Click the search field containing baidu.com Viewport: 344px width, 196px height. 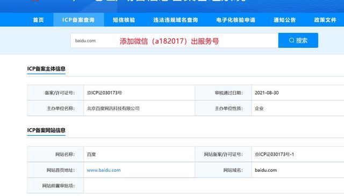pos(174,40)
